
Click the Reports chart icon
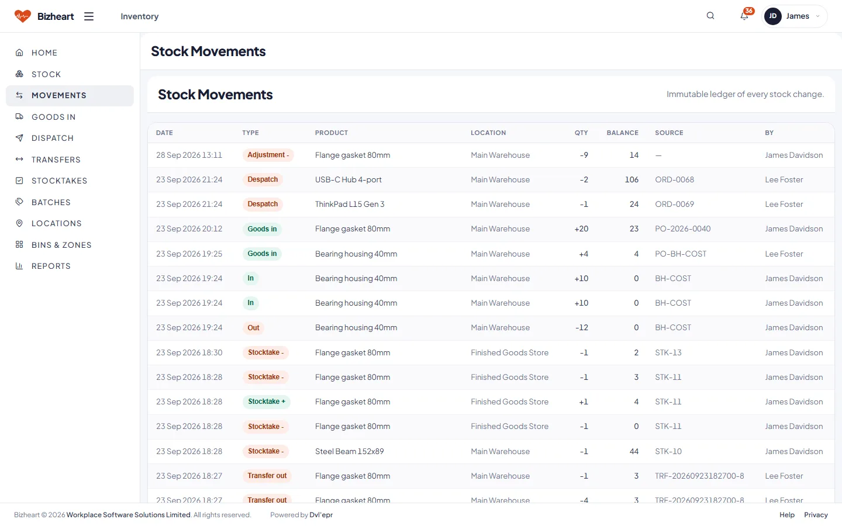(19, 266)
